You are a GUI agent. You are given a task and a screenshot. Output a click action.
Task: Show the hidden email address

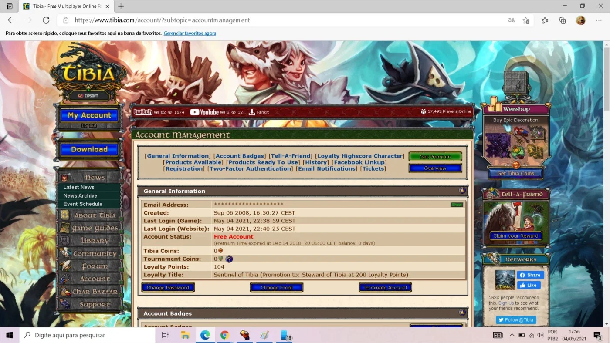point(457,205)
